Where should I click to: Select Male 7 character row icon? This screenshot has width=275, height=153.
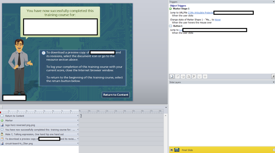(2, 134)
